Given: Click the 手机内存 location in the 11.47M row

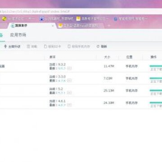Looking at the screenshot, I should point(132,66).
